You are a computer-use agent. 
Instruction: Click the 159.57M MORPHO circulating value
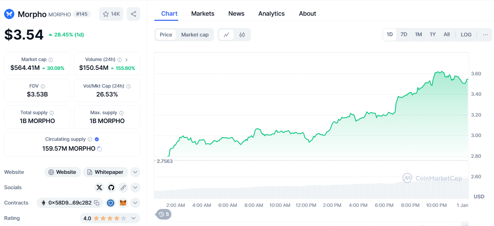69,149
